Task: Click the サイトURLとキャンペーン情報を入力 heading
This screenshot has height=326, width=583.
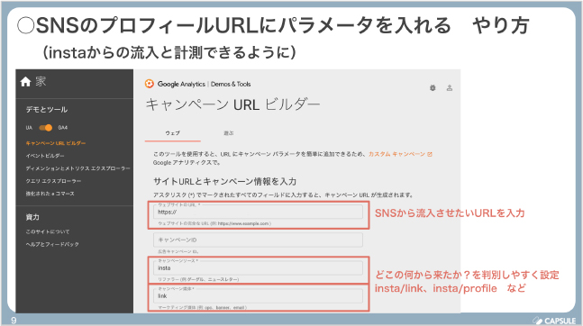Action: 224,181
